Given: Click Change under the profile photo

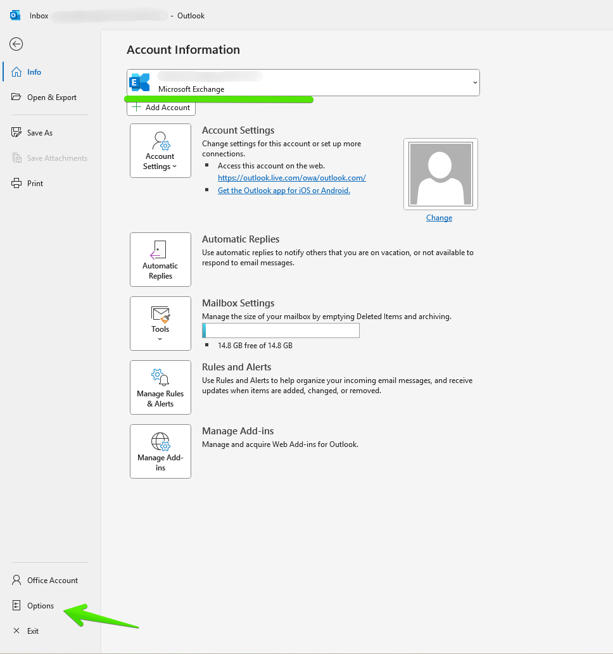Looking at the screenshot, I should 439,218.
